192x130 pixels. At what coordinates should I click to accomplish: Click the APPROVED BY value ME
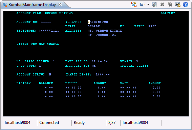tap(94, 66)
